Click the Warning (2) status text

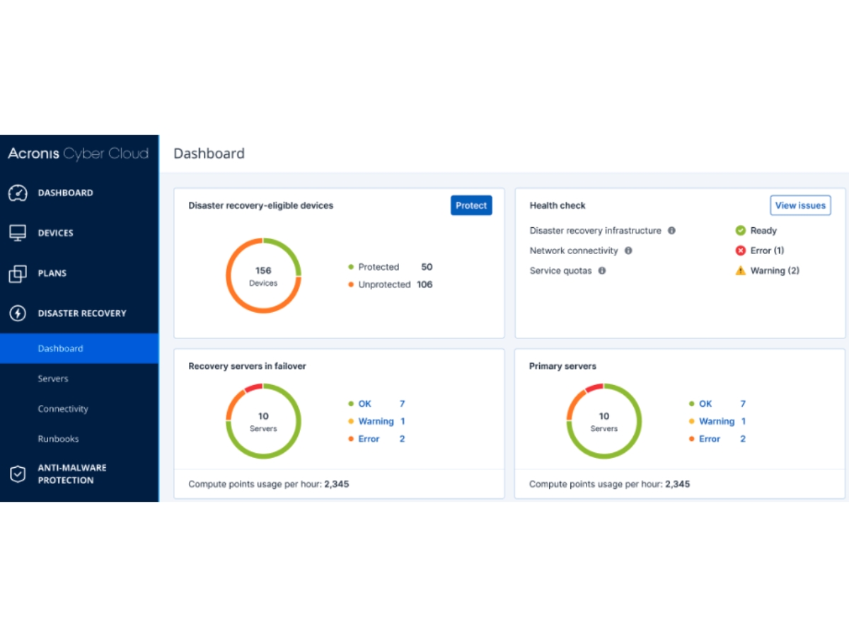pyautogui.click(x=775, y=270)
